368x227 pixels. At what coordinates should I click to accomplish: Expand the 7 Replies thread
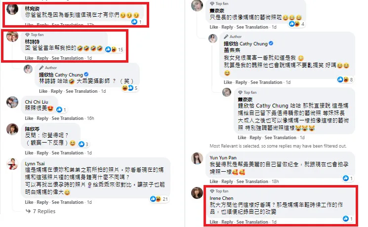point(41,211)
